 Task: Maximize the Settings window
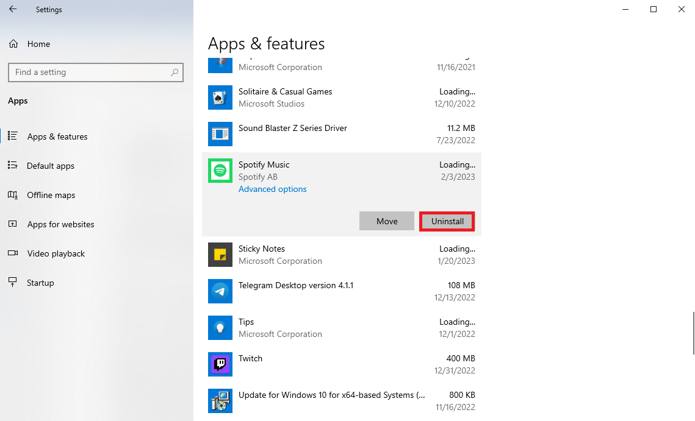point(653,9)
